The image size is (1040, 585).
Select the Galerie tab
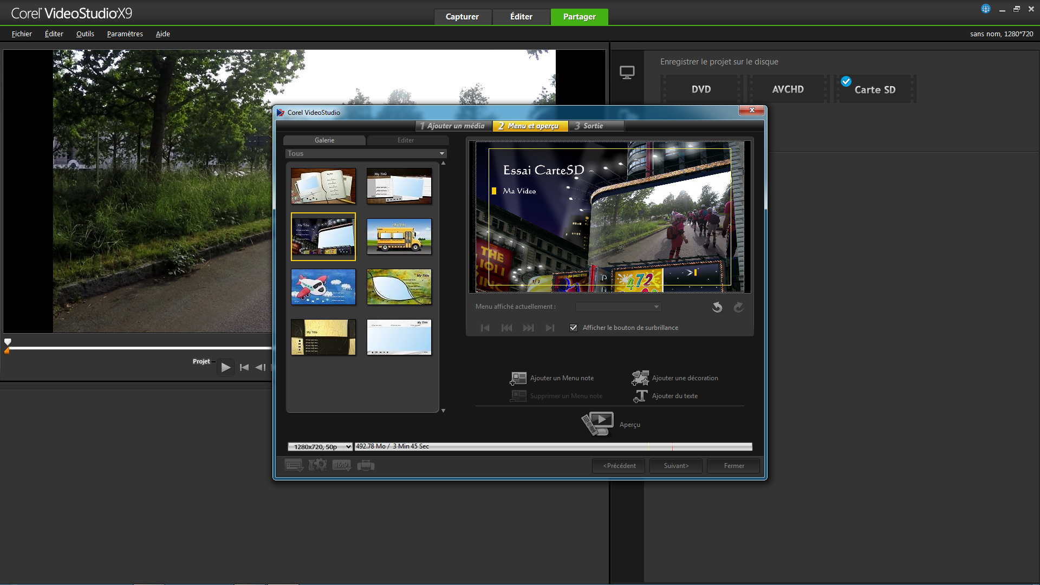coord(324,140)
